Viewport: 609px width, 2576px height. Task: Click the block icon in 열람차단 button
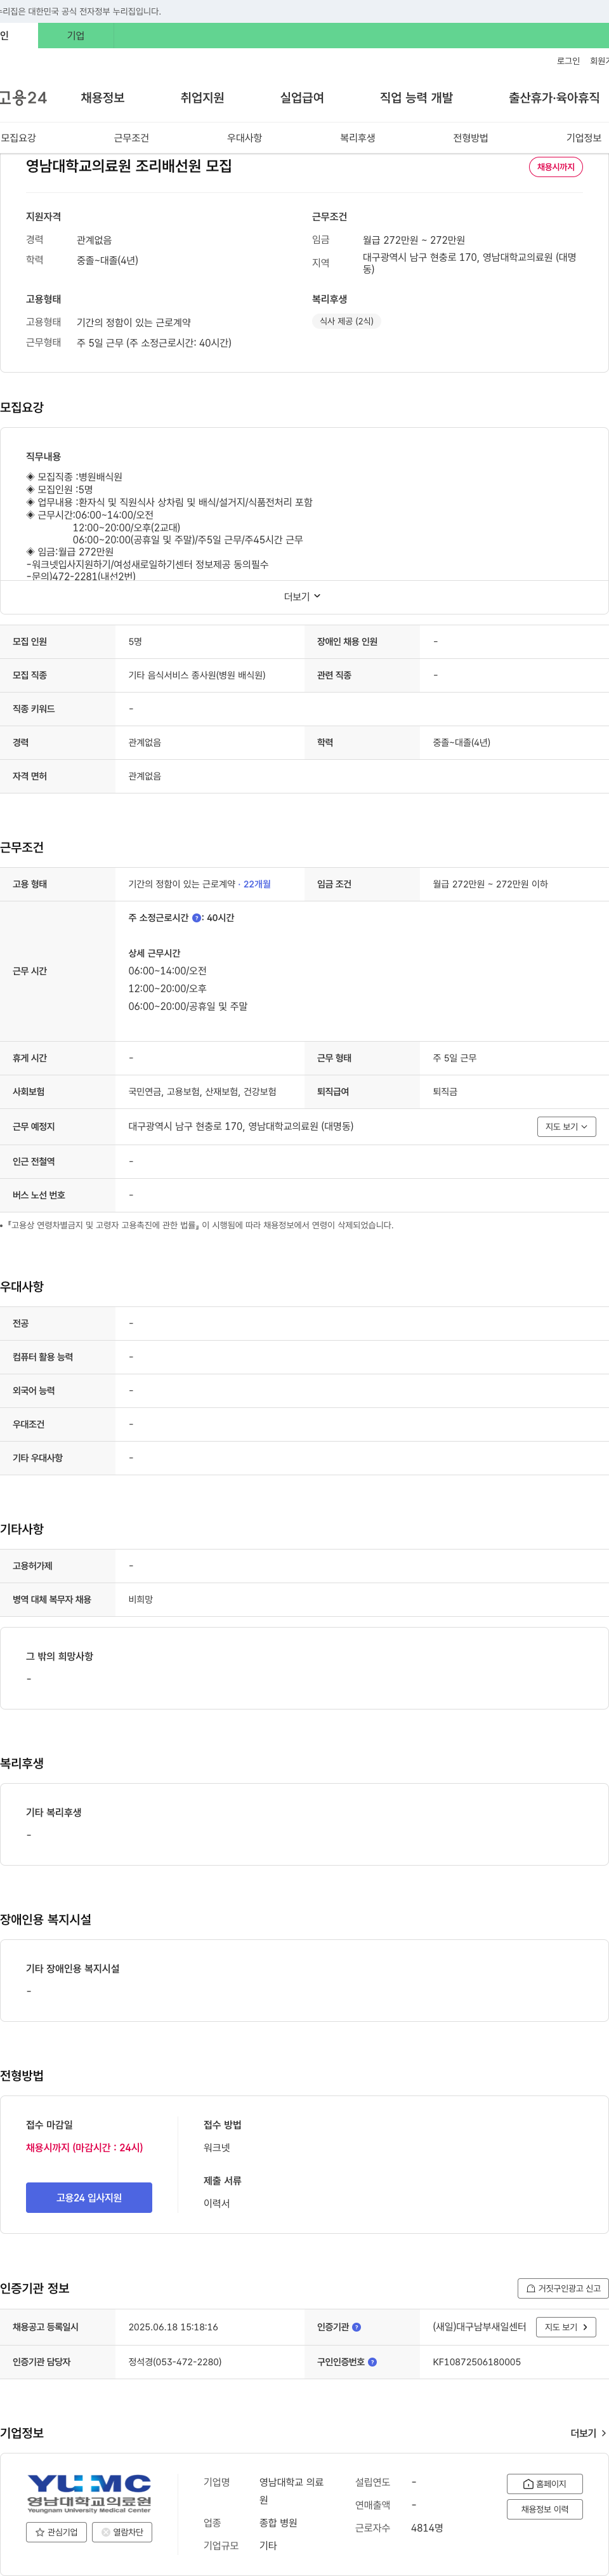point(106,2532)
